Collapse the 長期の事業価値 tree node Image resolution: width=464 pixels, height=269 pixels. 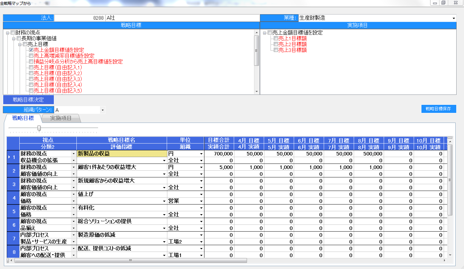(x=14, y=39)
